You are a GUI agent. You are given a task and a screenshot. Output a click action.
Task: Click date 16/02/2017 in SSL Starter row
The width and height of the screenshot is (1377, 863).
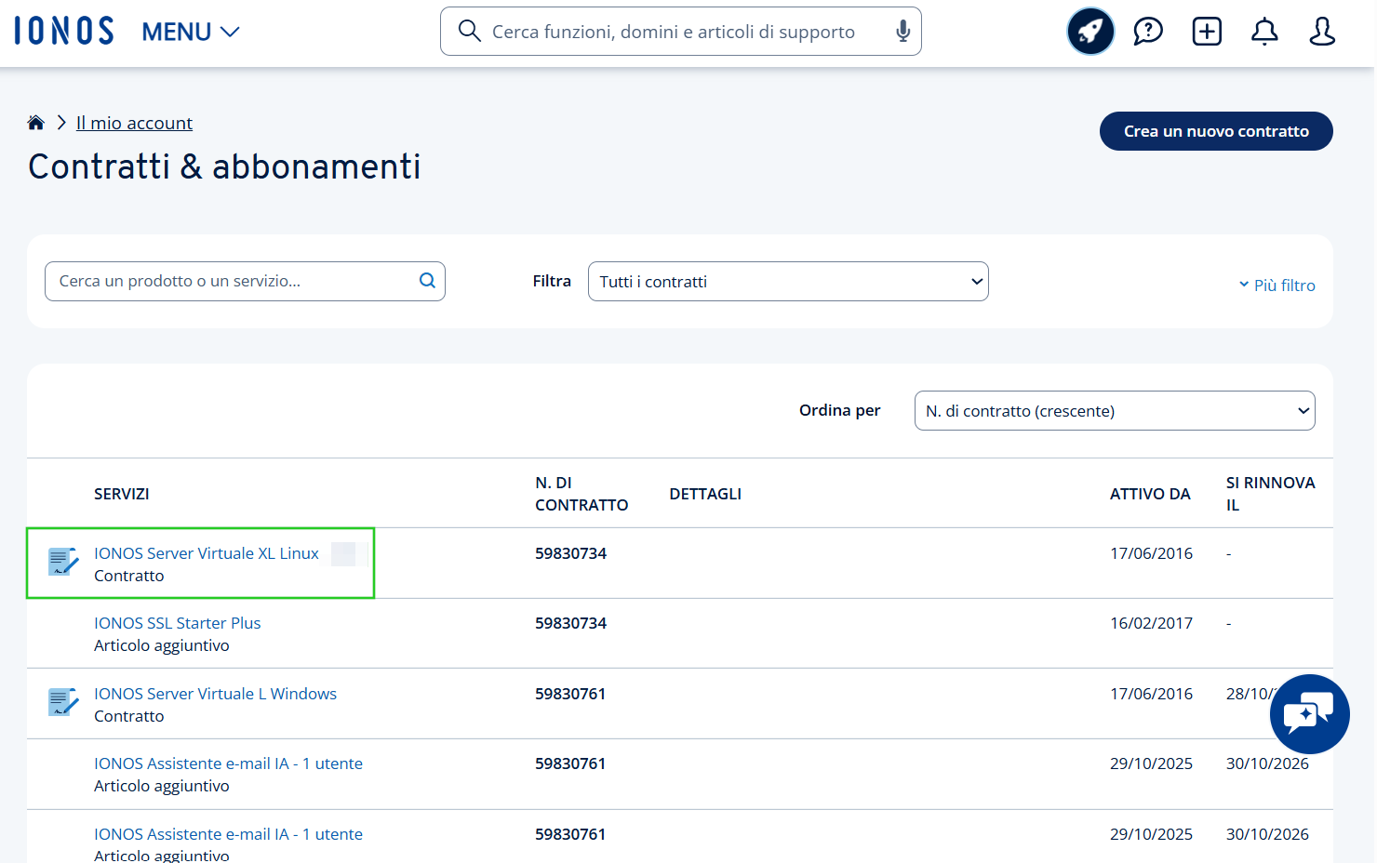click(1151, 623)
